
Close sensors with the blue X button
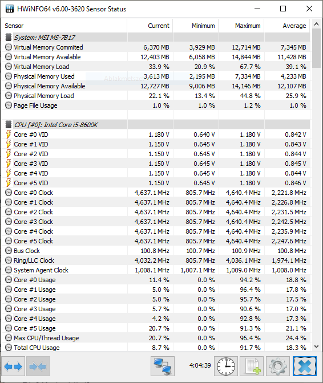[x=305, y=366]
